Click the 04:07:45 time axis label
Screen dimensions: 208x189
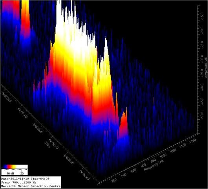pos(22,113)
